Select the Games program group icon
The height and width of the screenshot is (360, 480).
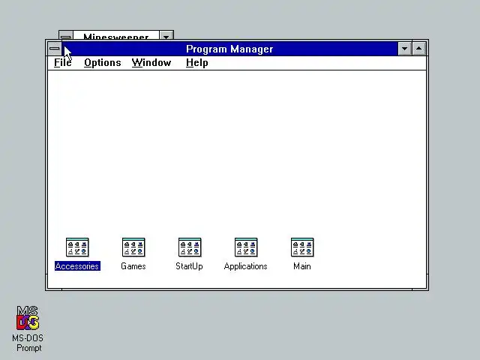133,247
